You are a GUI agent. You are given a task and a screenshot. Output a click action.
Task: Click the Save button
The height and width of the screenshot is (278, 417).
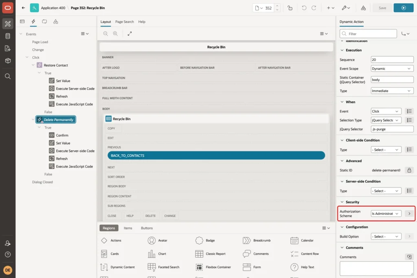tap(382, 8)
